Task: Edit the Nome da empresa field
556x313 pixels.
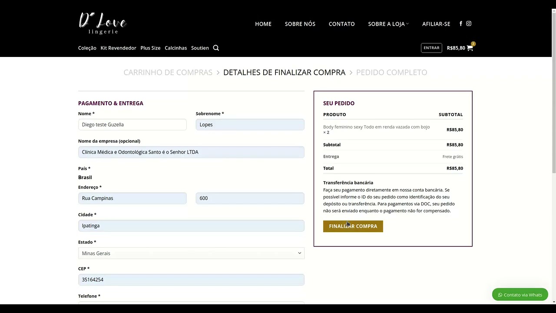Action: click(x=191, y=152)
